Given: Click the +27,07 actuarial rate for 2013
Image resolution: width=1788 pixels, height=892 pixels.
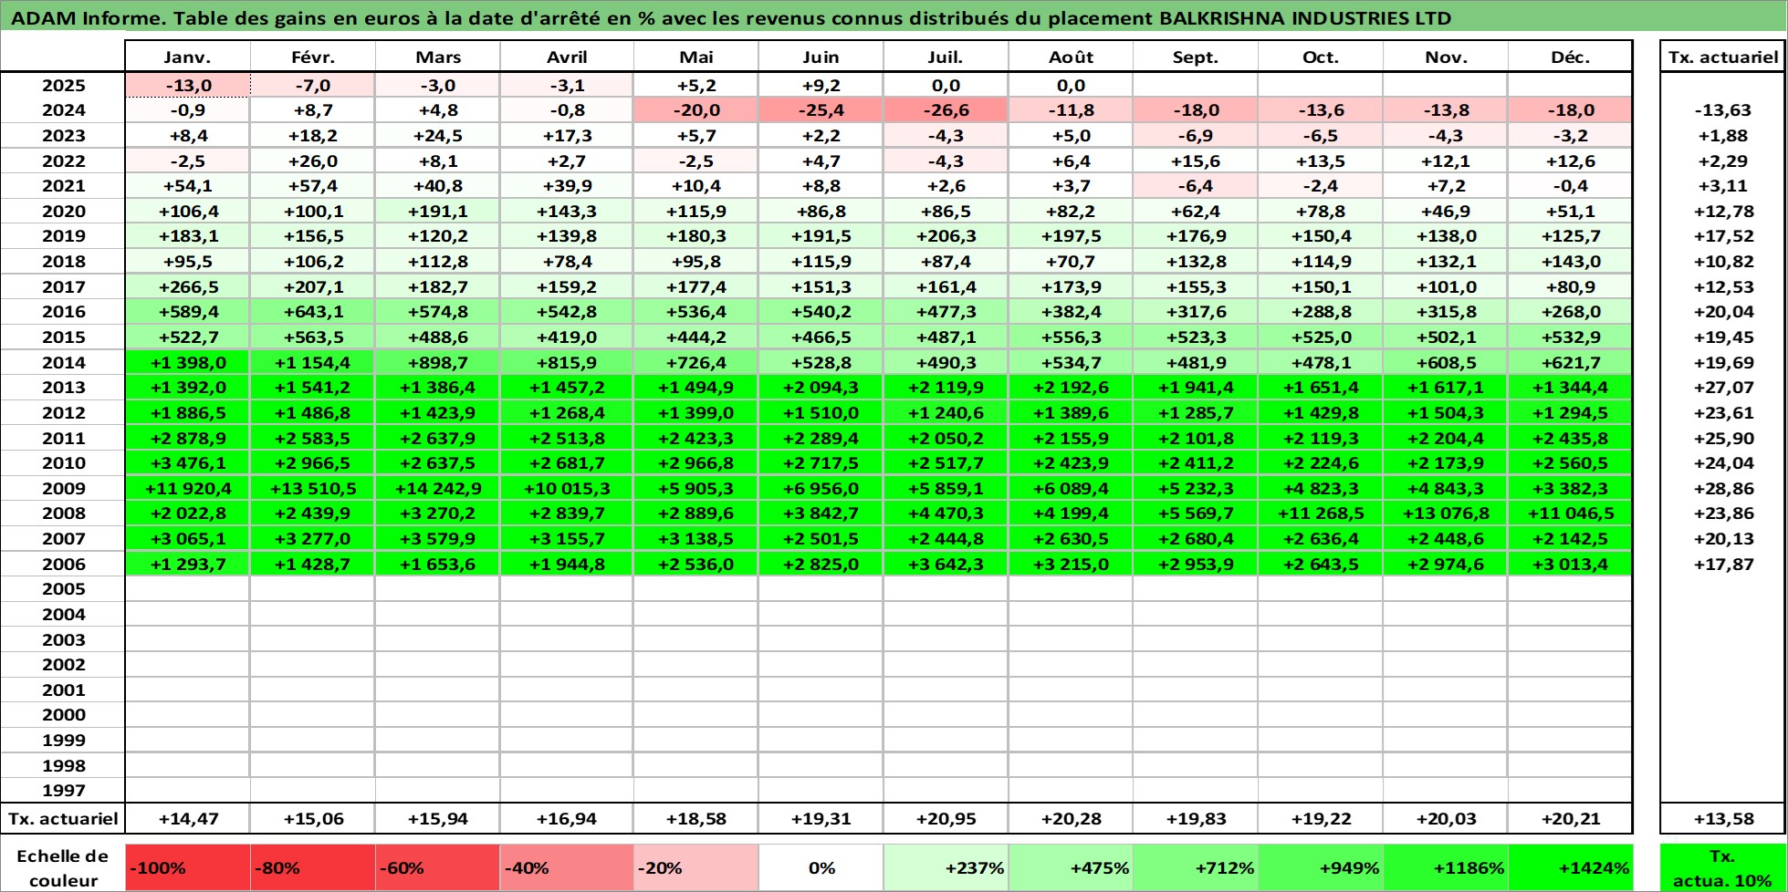Looking at the screenshot, I should pos(1723,388).
